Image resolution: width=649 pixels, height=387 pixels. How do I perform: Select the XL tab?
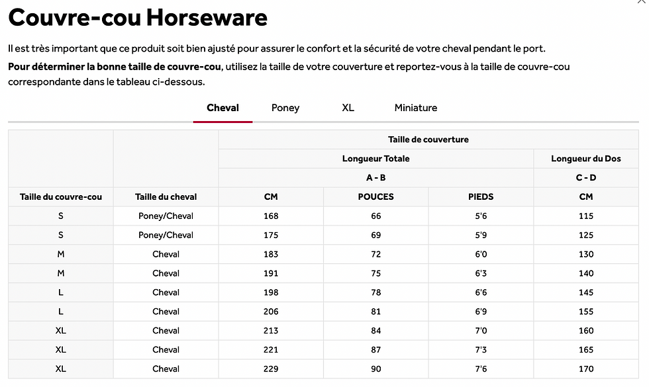click(348, 108)
